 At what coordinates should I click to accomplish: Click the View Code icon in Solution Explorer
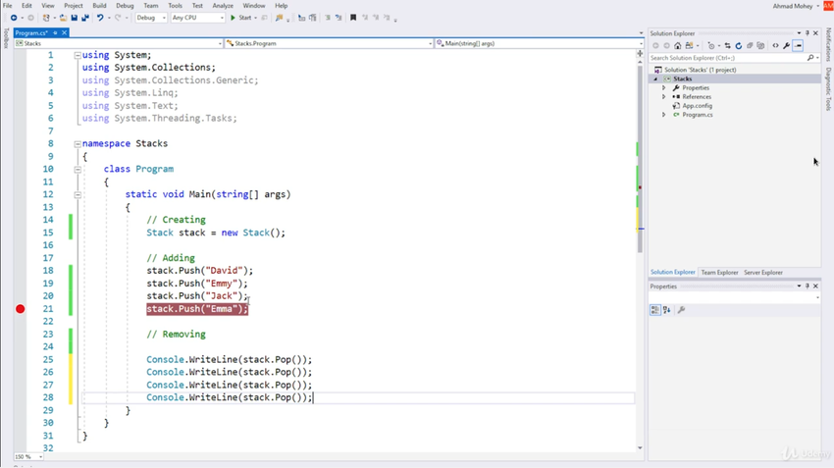[x=775, y=46]
